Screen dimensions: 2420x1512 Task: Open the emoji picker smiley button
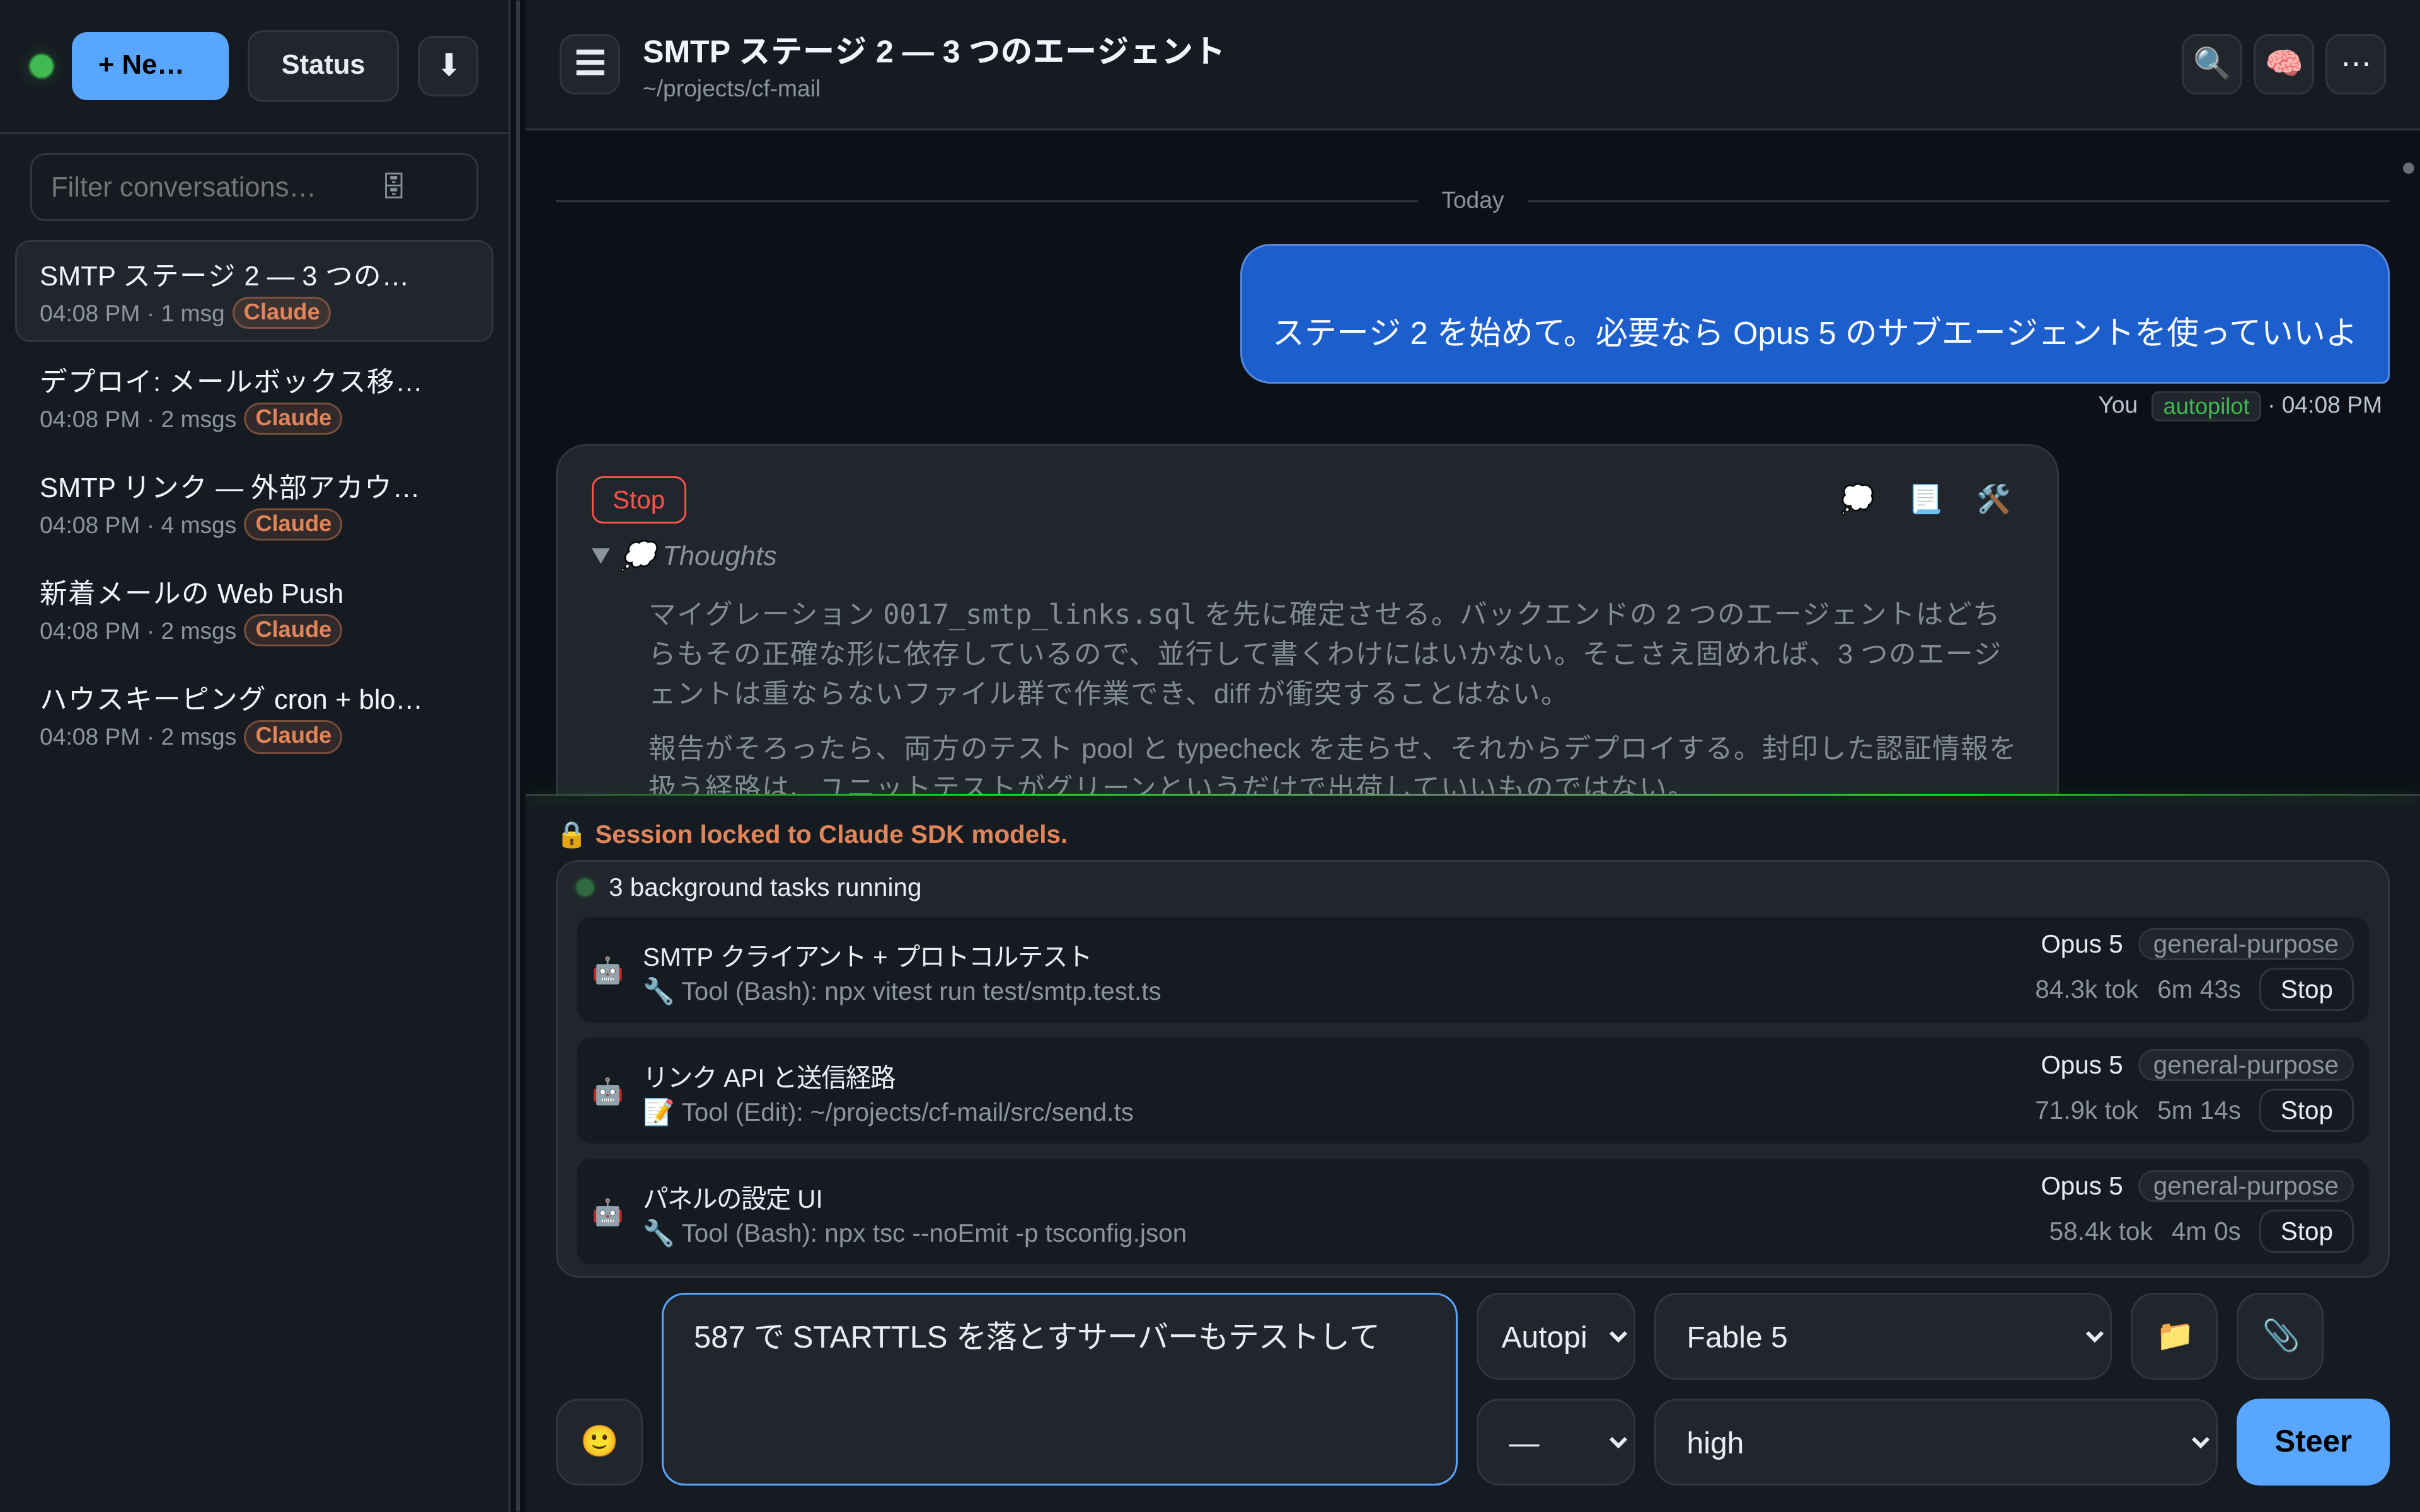[599, 1441]
